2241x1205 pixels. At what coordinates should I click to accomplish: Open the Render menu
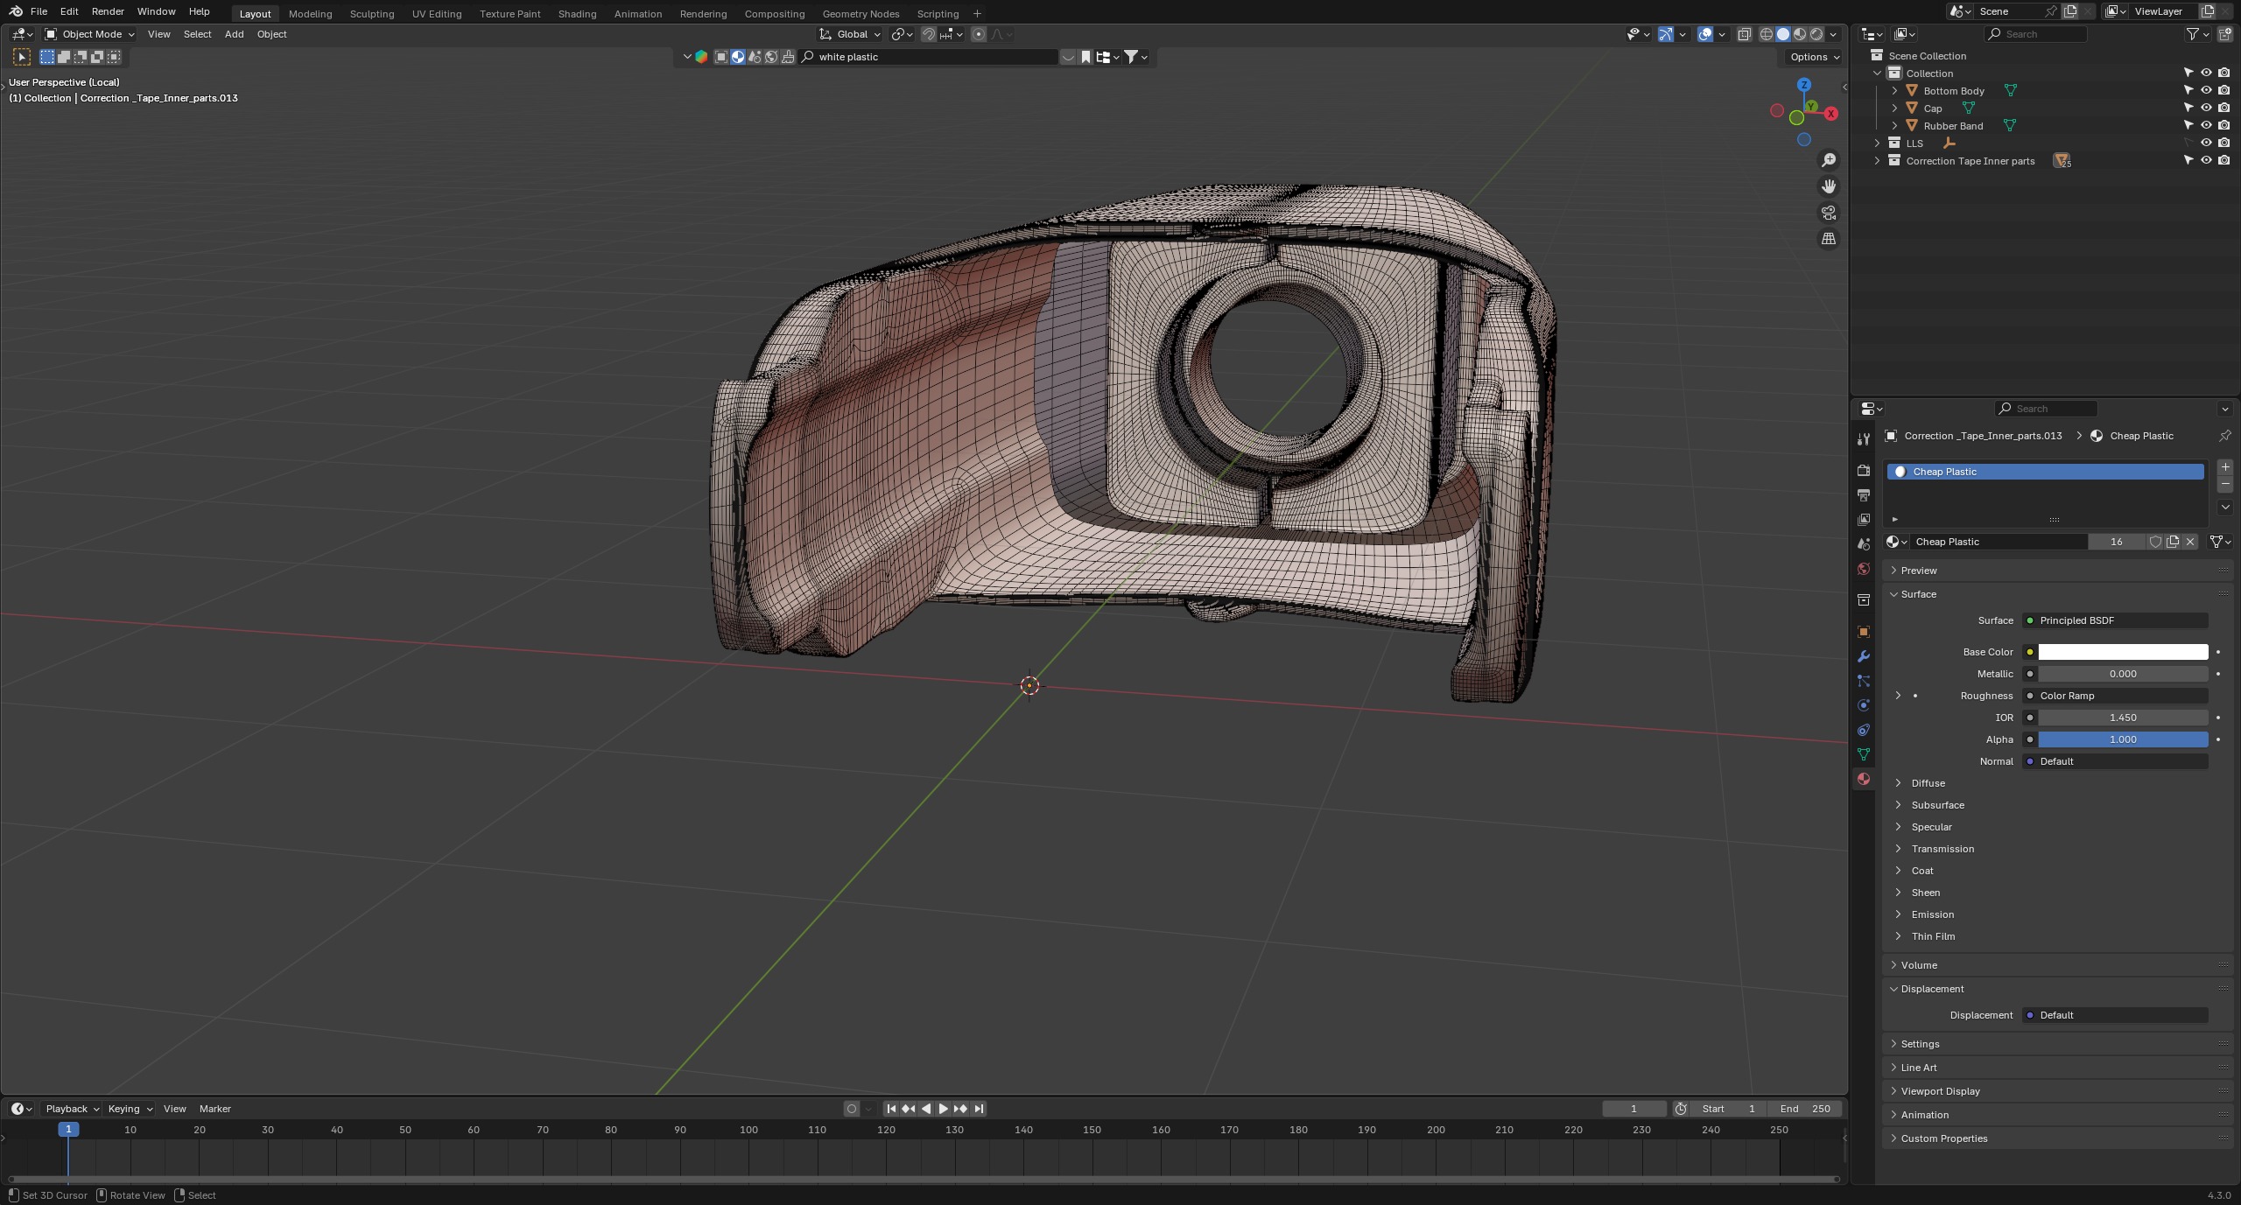tap(108, 11)
